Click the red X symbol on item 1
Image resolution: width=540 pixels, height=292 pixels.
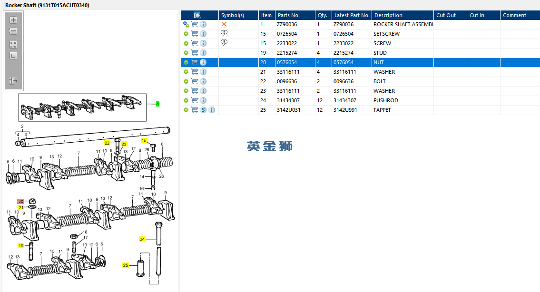(224, 24)
